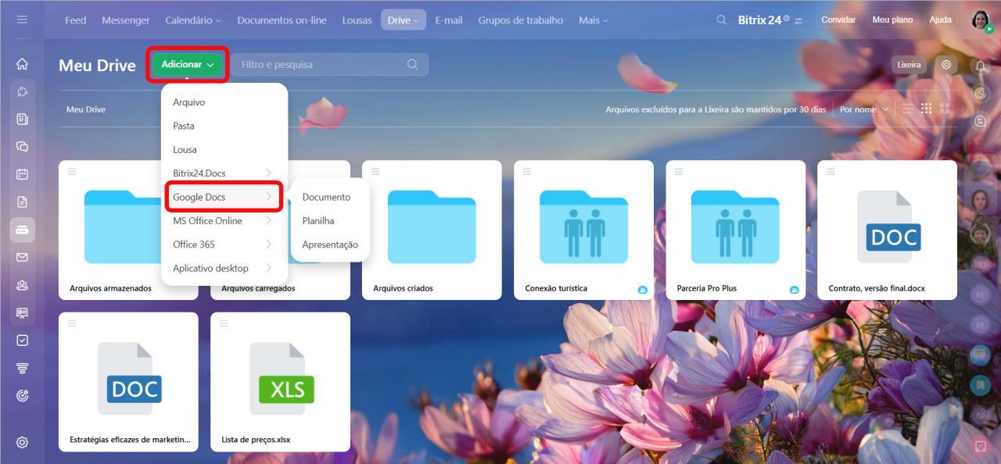Open the spiral icon below the bell
The image size is (1001, 464).
click(980, 94)
